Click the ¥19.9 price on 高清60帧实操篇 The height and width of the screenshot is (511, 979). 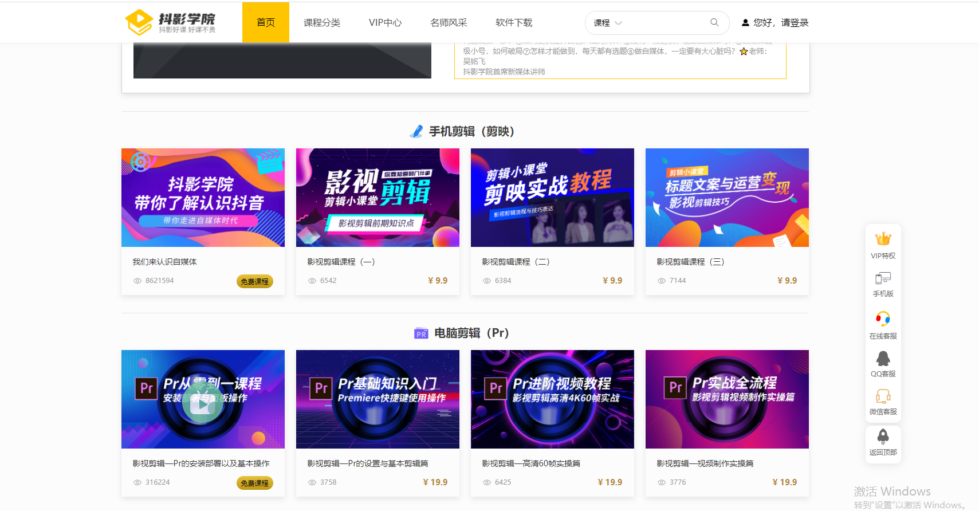(610, 482)
